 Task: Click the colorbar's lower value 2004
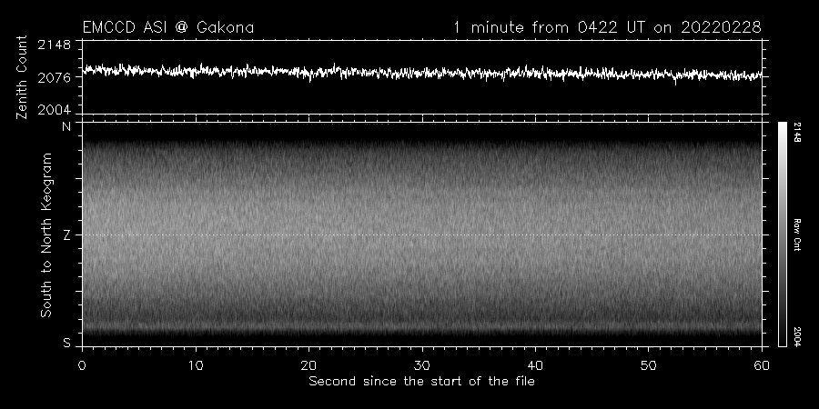[x=797, y=336]
